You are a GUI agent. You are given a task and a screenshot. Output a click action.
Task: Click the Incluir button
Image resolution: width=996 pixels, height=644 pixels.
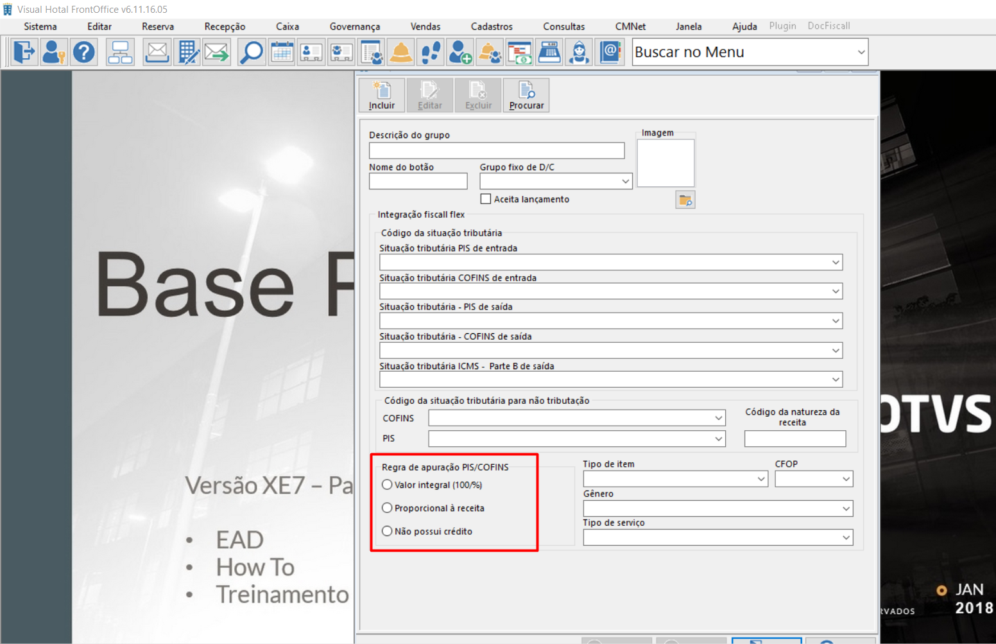[x=382, y=96]
